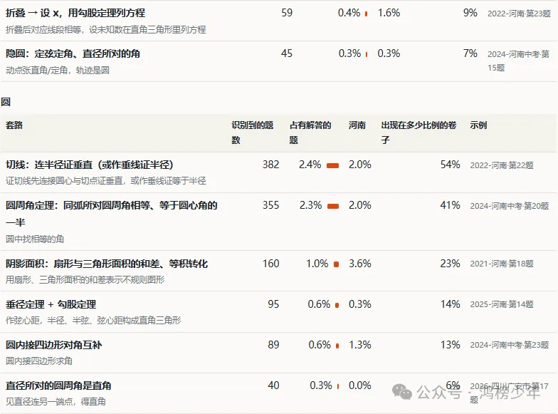This screenshot has height=414, width=558.
Task: Select the 圆 section heading
Action: pos(6,102)
